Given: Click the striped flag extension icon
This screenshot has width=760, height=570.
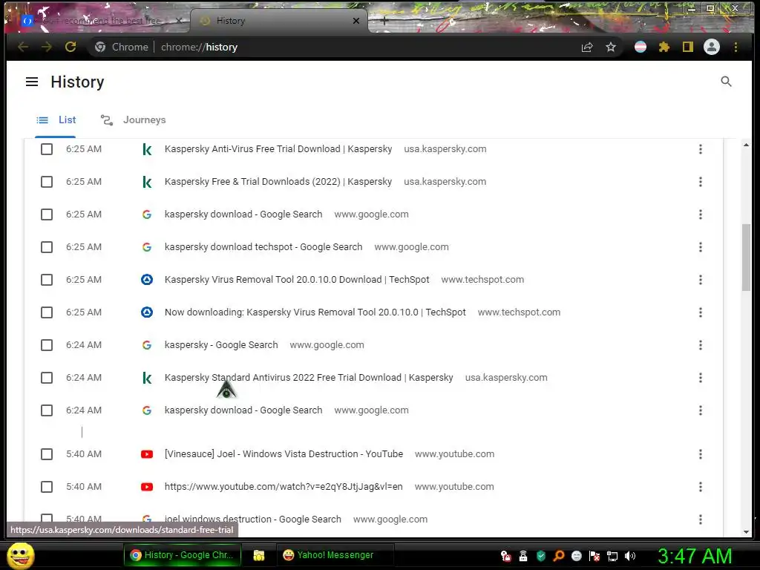Looking at the screenshot, I should (x=641, y=47).
